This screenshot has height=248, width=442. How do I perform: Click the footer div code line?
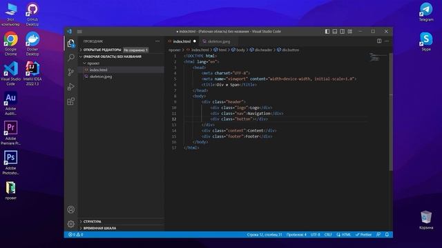pos(237,136)
